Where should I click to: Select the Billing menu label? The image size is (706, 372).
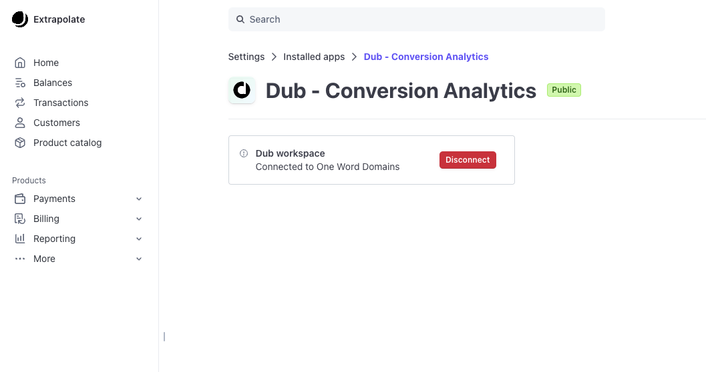coord(46,219)
